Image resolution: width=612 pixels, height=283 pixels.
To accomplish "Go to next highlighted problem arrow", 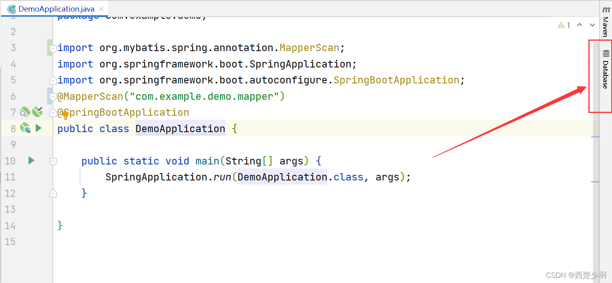I will tap(592, 25).
